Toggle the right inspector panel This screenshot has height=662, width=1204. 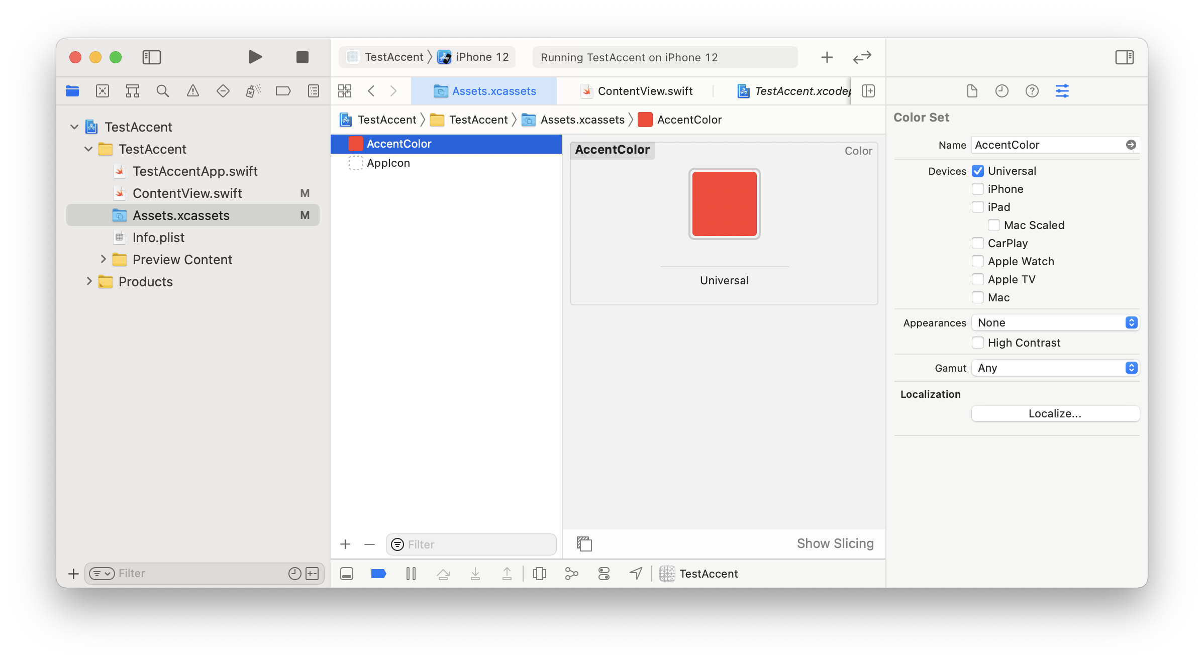click(1124, 57)
